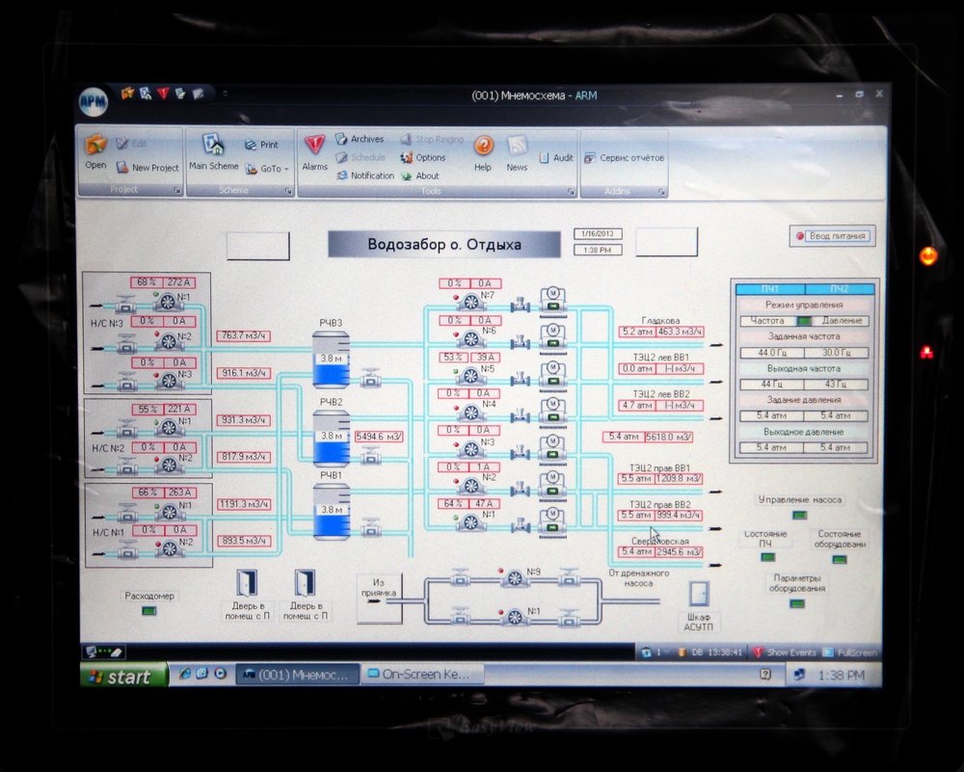Expand the Tools group dialog launcher
964x772 pixels.
tap(571, 192)
